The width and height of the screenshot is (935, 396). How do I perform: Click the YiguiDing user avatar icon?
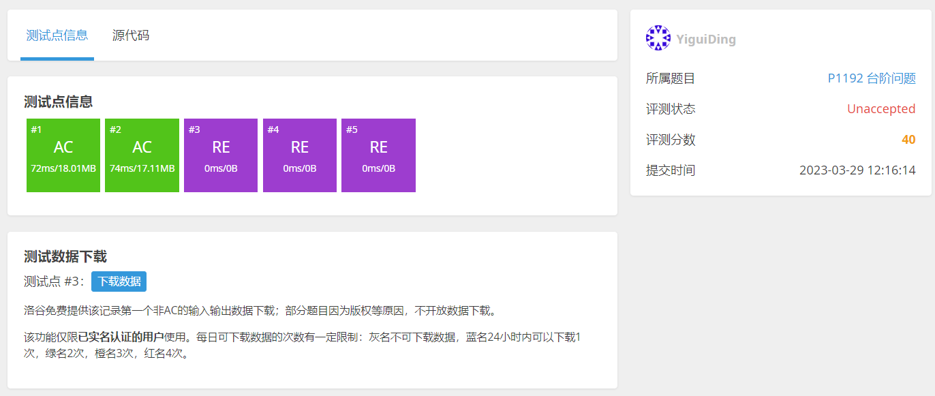pyautogui.click(x=658, y=38)
